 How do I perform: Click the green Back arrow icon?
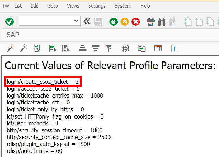tap(114, 22)
